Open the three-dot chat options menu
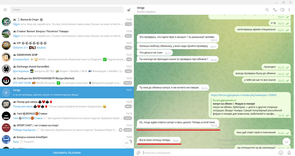 (x=289, y=10)
